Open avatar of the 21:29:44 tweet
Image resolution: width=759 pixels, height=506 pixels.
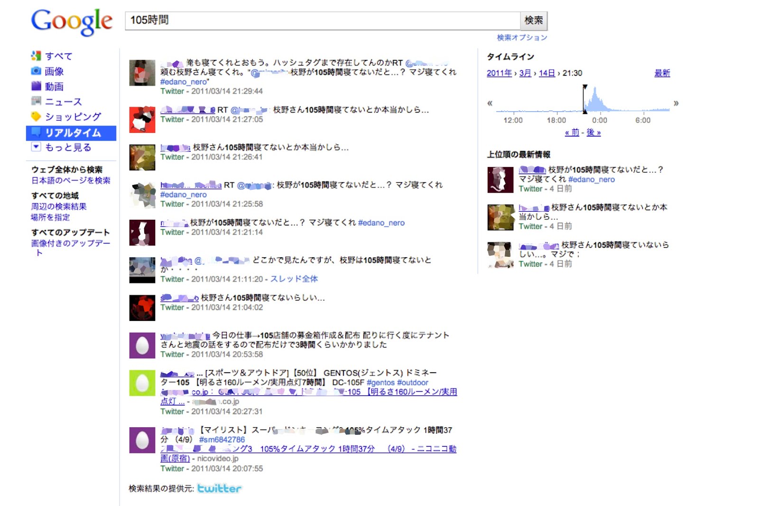coord(142,73)
